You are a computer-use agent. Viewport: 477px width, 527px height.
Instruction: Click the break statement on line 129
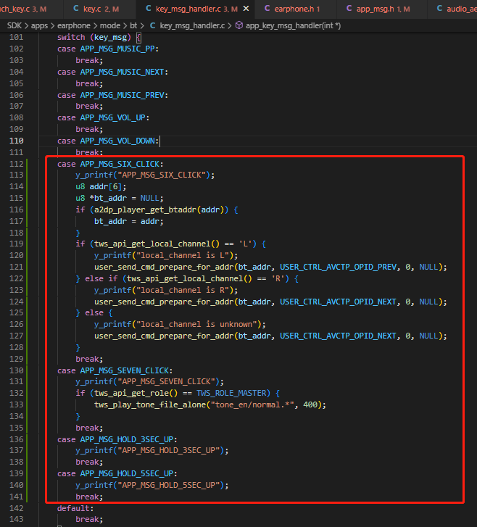click(x=89, y=359)
